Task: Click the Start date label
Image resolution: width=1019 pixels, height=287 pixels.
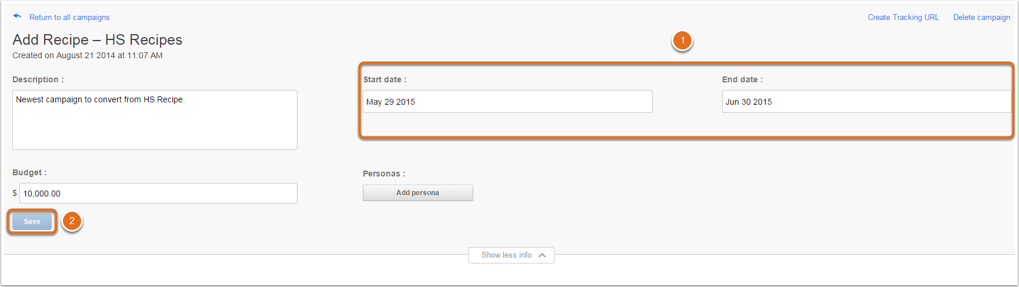Action: 385,79
